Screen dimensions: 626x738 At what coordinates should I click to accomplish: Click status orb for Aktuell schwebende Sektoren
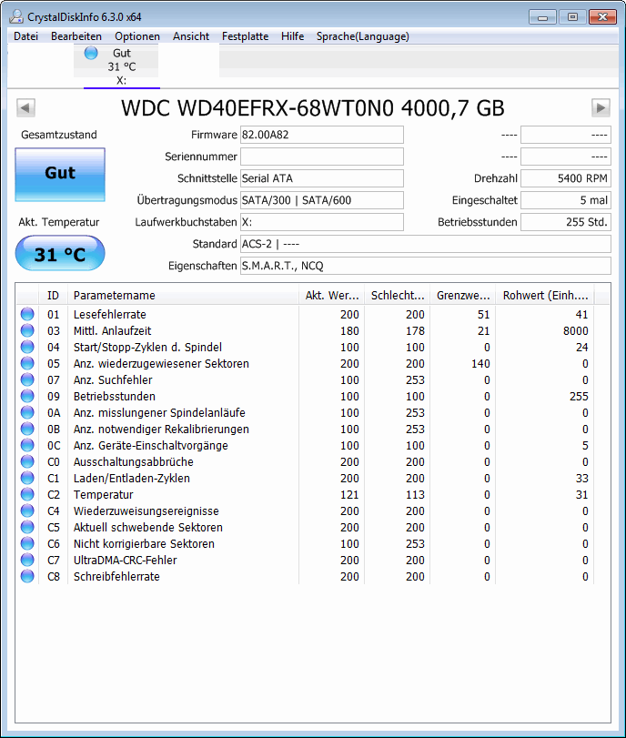click(27, 527)
